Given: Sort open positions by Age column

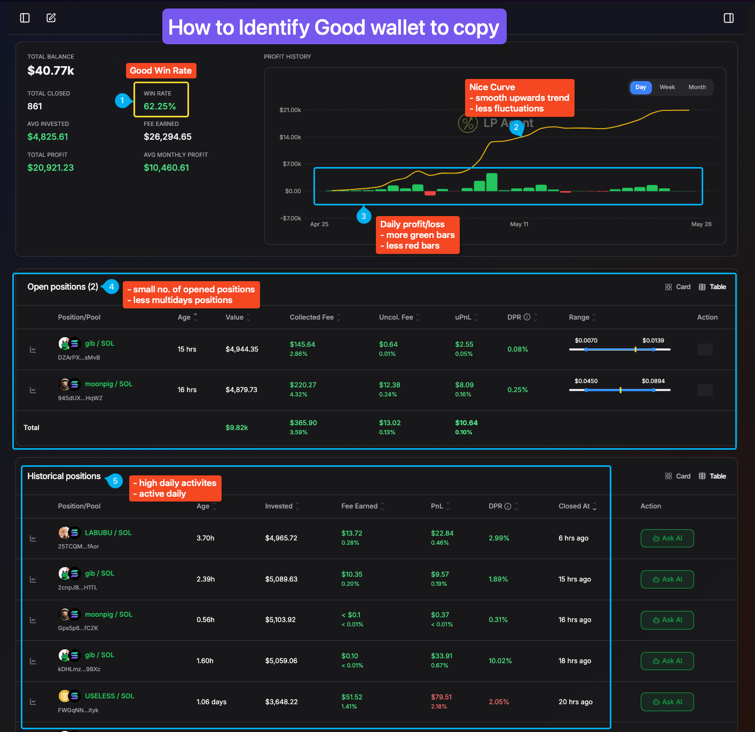Looking at the screenshot, I should pyautogui.click(x=187, y=317).
